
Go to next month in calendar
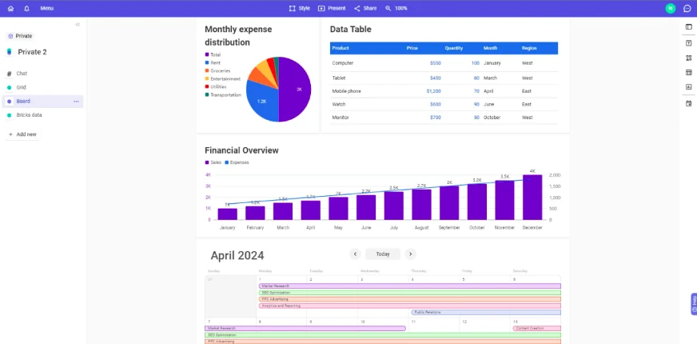click(410, 254)
